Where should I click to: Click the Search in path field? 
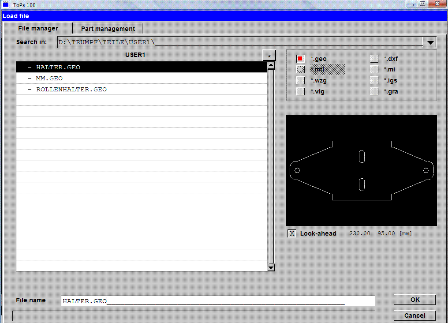pyautogui.click(x=240, y=42)
